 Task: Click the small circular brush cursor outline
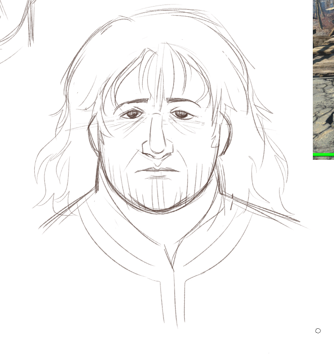318,331
